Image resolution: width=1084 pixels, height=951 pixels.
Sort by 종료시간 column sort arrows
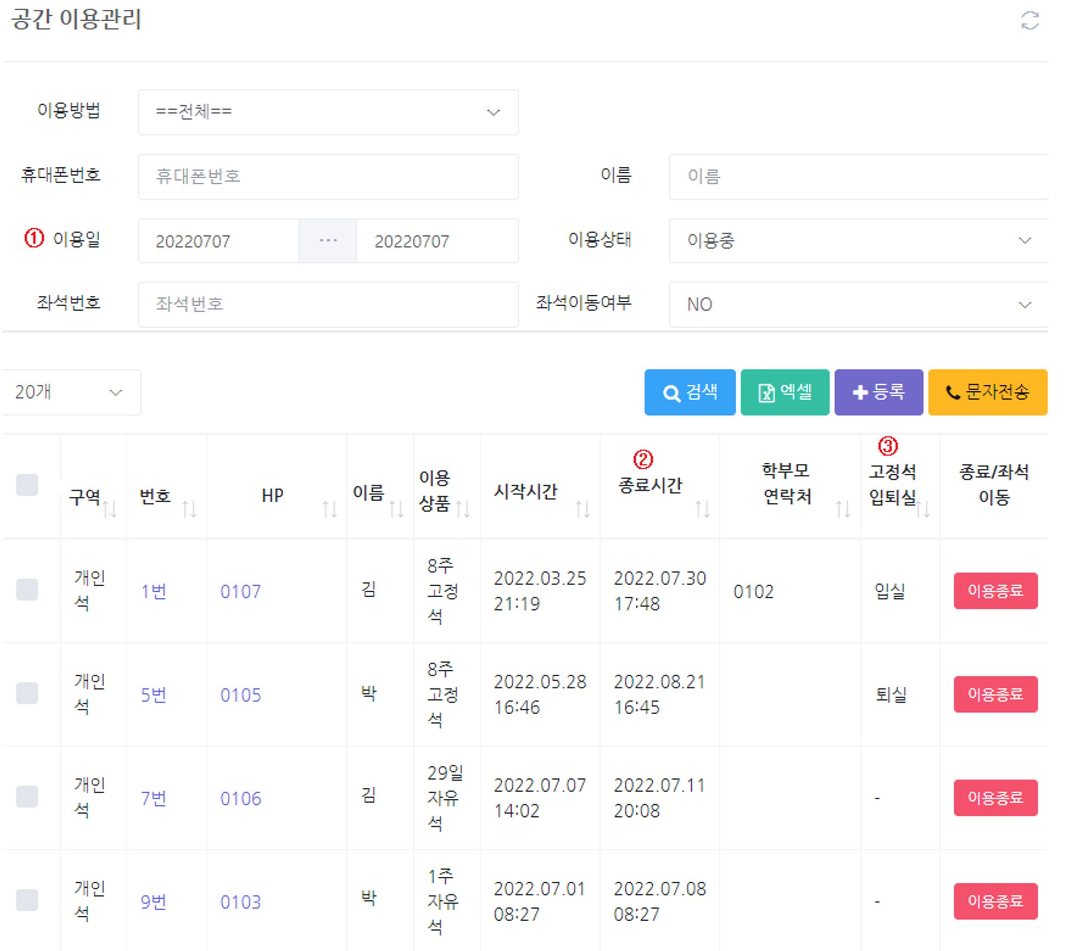click(702, 509)
